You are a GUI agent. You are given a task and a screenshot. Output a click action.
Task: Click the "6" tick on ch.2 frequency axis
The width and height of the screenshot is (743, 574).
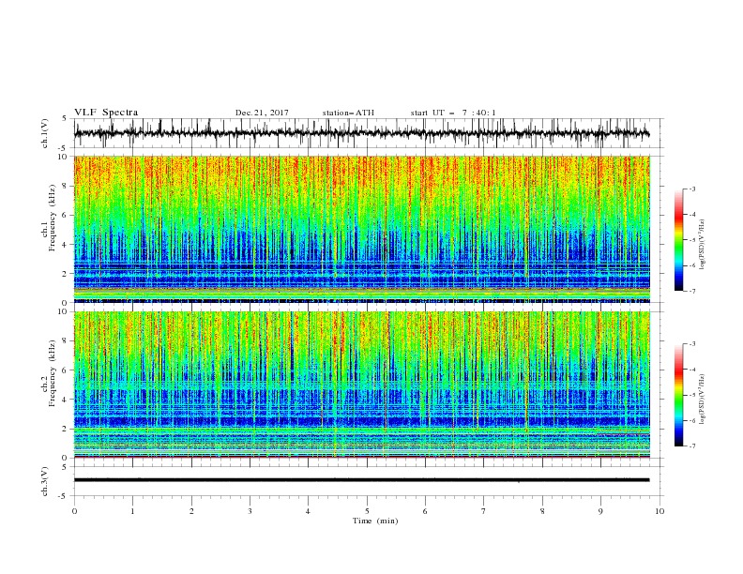(66, 370)
